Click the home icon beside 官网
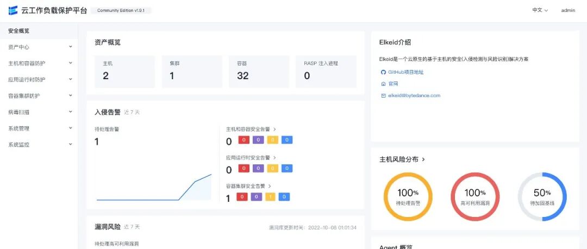The height and width of the screenshot is (249, 587). coord(383,84)
